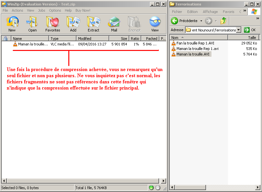Viewport: 262px width, 192px height.
Task: Click the Explorer up-folder icon
Action: 223,21
